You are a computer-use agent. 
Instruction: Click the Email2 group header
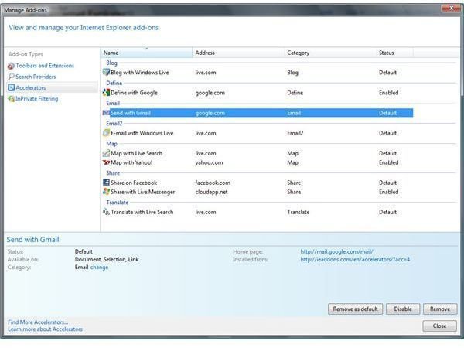114,124
